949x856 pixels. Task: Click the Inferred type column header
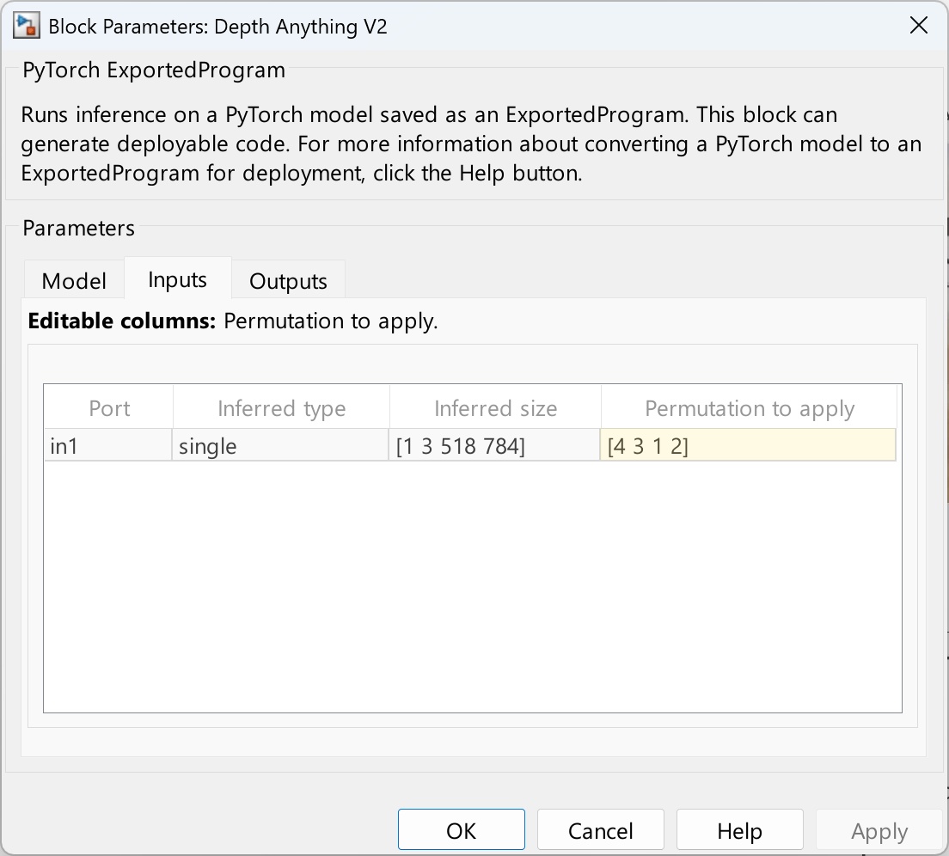coord(281,408)
